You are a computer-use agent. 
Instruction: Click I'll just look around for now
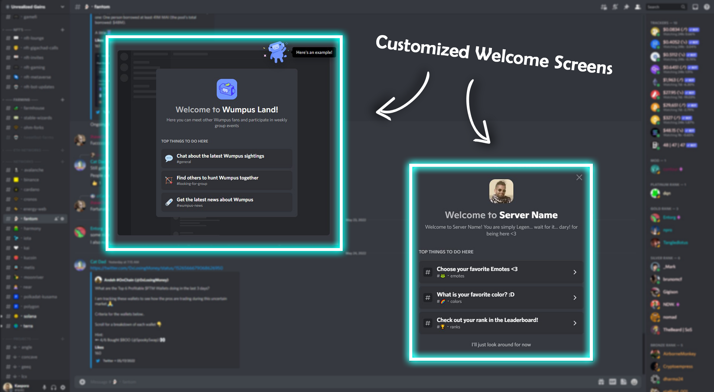(501, 345)
